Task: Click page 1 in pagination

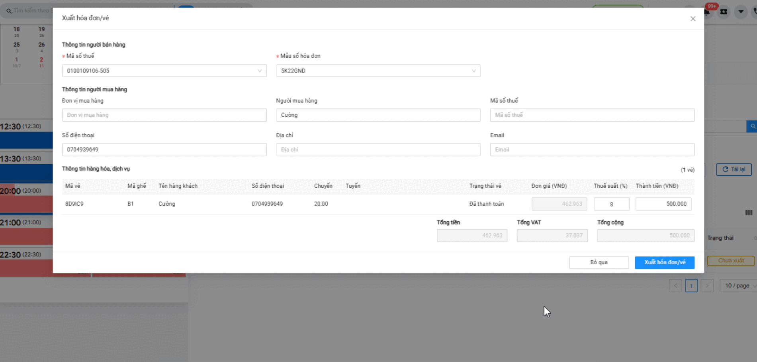Action: 691,286
